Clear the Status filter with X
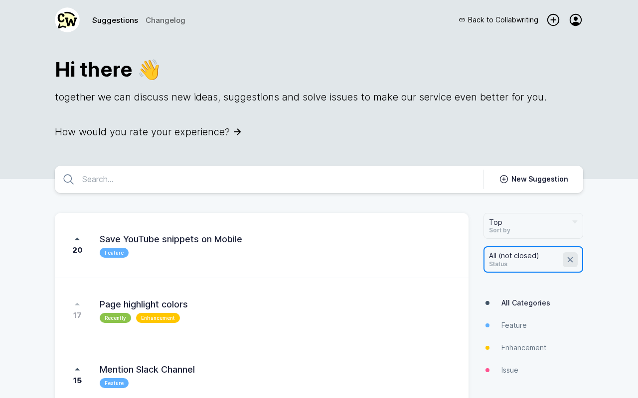The width and height of the screenshot is (638, 398). click(x=570, y=260)
